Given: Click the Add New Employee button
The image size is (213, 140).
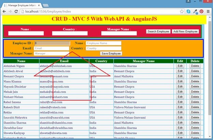Looking at the screenshot, I should (x=185, y=31).
